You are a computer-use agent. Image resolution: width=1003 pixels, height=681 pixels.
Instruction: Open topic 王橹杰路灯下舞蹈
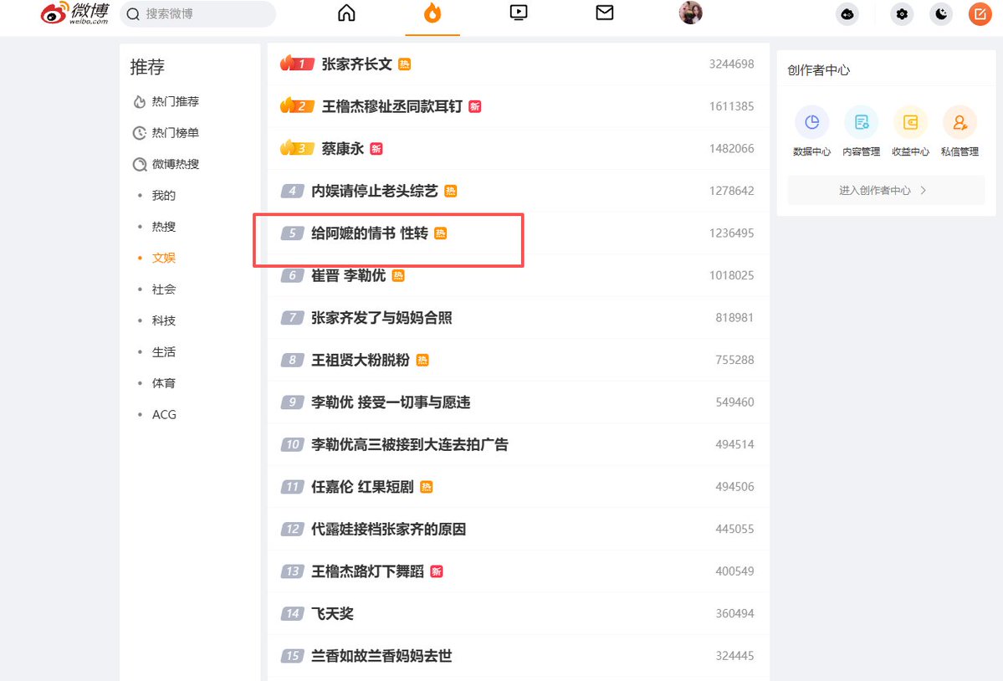coord(367,571)
